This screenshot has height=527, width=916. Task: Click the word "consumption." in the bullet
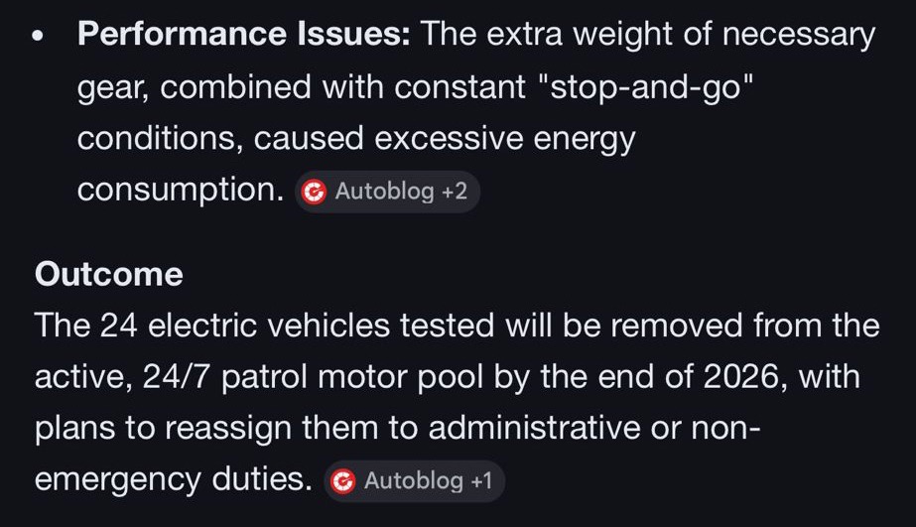pos(181,191)
